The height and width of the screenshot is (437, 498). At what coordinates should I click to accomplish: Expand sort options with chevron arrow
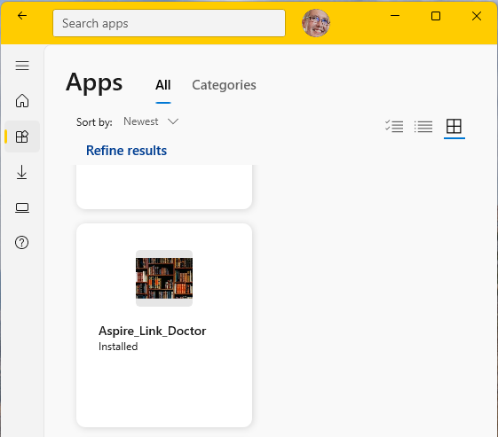click(173, 121)
